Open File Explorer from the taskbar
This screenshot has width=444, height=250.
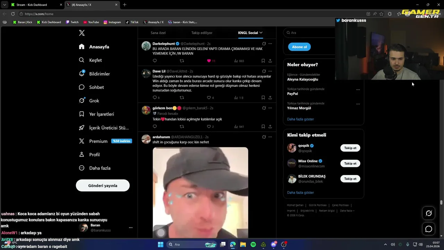pyautogui.click(x=243, y=244)
